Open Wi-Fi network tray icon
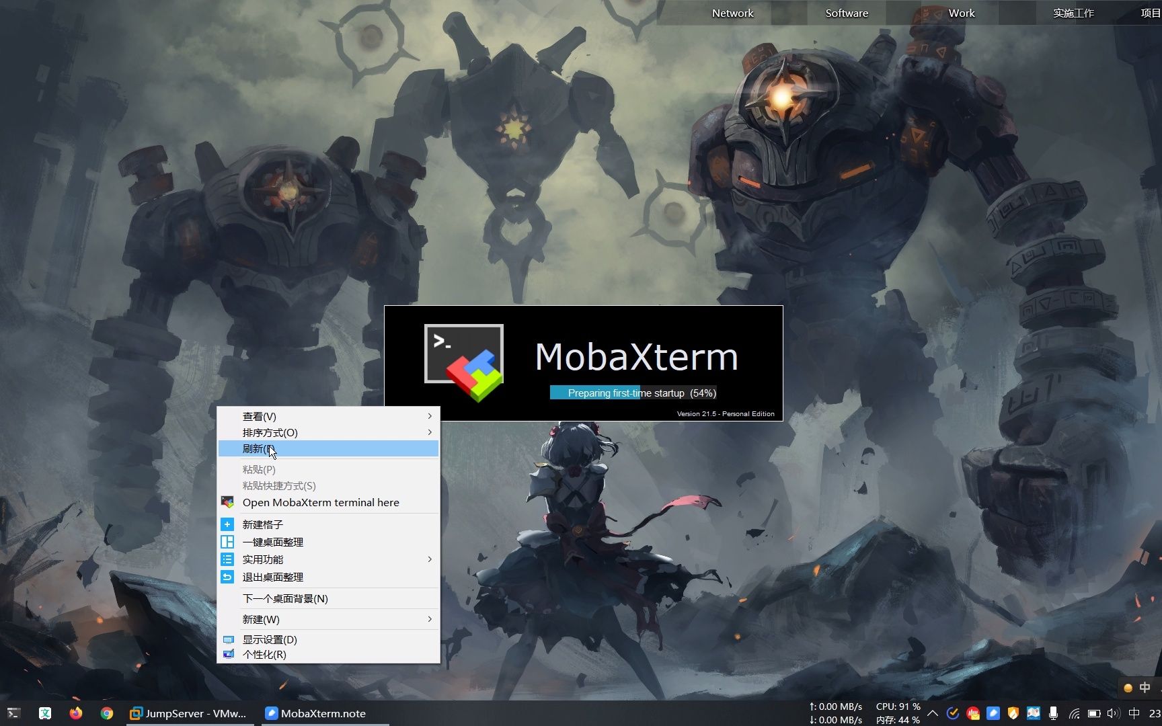1162x726 pixels. (x=1075, y=714)
